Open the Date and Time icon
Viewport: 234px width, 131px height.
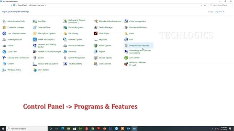tap(35, 28)
